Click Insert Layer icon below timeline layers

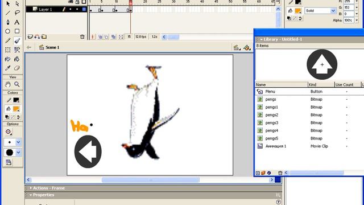pos(30,36)
